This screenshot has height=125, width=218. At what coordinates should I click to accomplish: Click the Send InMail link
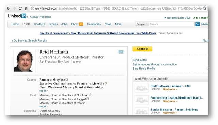coord(139,60)
